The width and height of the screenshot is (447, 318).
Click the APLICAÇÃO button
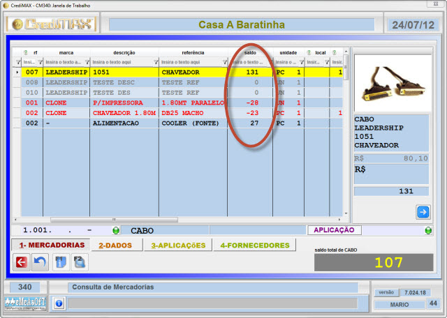(x=332, y=229)
